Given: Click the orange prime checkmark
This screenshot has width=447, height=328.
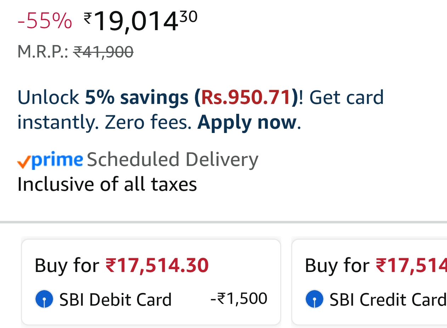Looking at the screenshot, I should pyautogui.click(x=23, y=162).
